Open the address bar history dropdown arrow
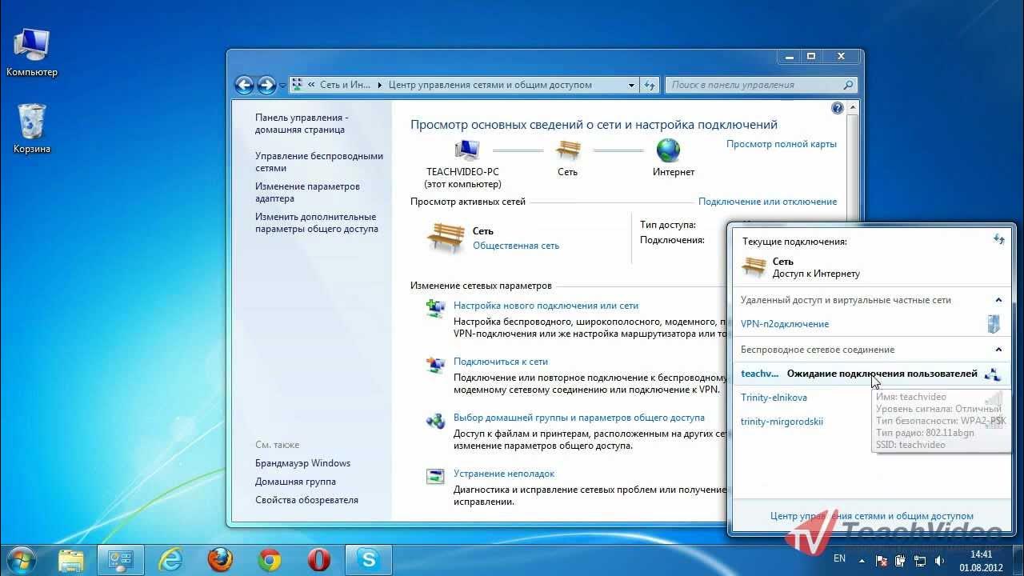The width and height of the screenshot is (1024, 576). [x=631, y=85]
